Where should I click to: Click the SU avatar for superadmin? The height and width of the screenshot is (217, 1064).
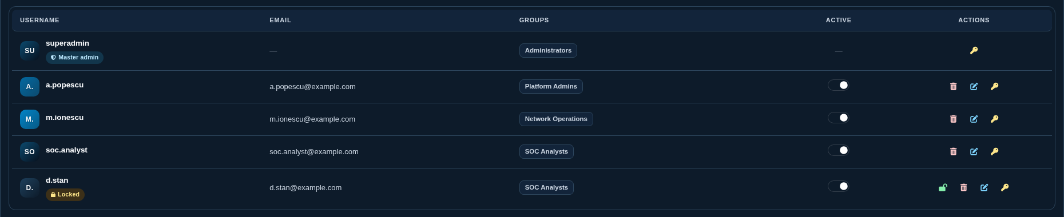(30, 50)
